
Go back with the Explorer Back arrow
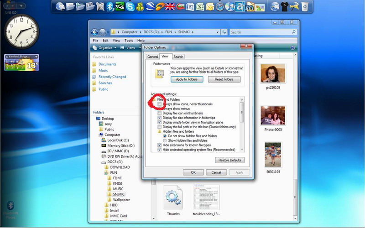click(94, 32)
